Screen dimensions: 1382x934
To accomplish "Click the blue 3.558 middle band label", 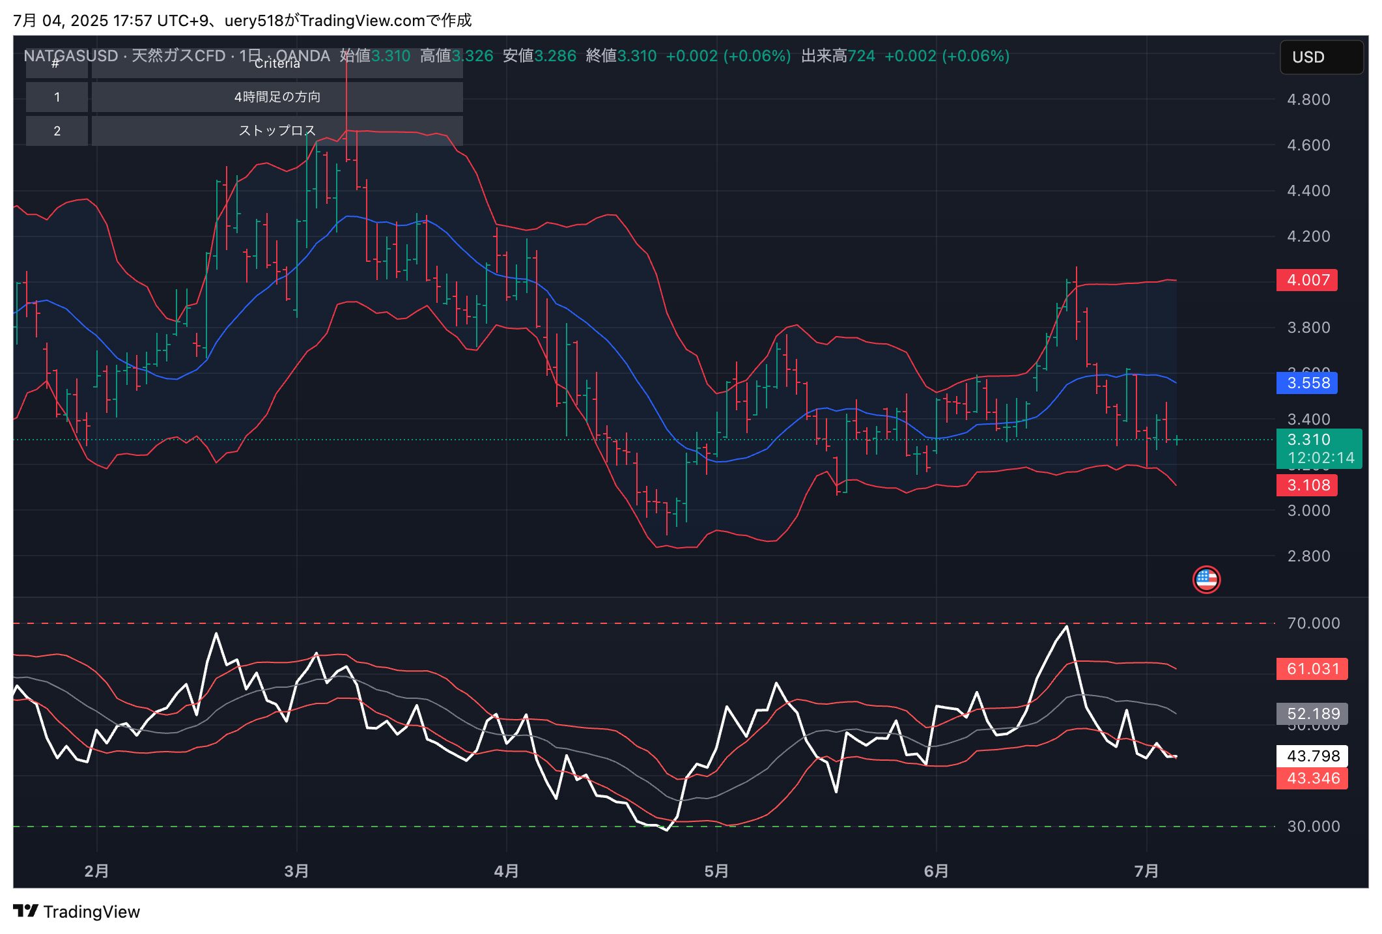I will point(1306,383).
